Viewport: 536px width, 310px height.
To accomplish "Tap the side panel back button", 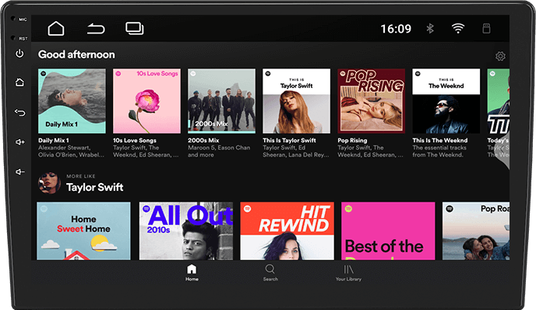I will 19,112.
